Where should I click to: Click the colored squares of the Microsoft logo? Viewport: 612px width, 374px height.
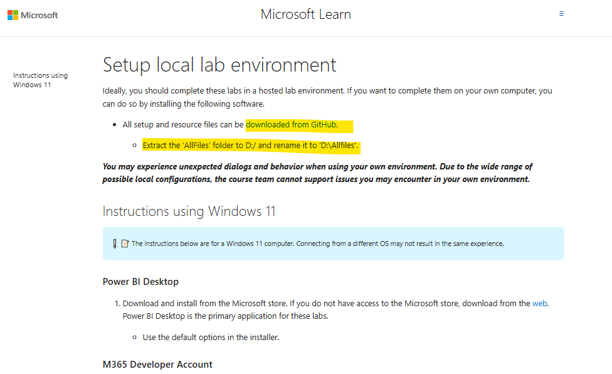[x=14, y=14]
